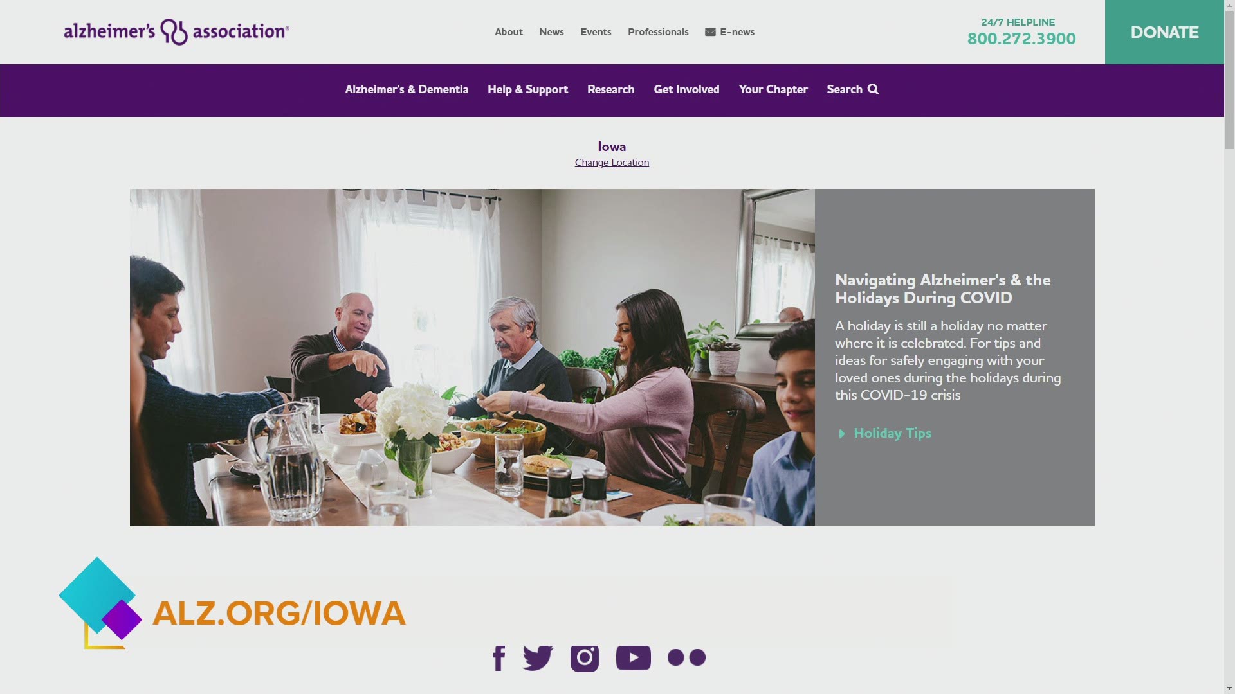This screenshot has height=694, width=1235.
Task: Expand the Alzheimer's & Dementia menu
Action: click(407, 88)
